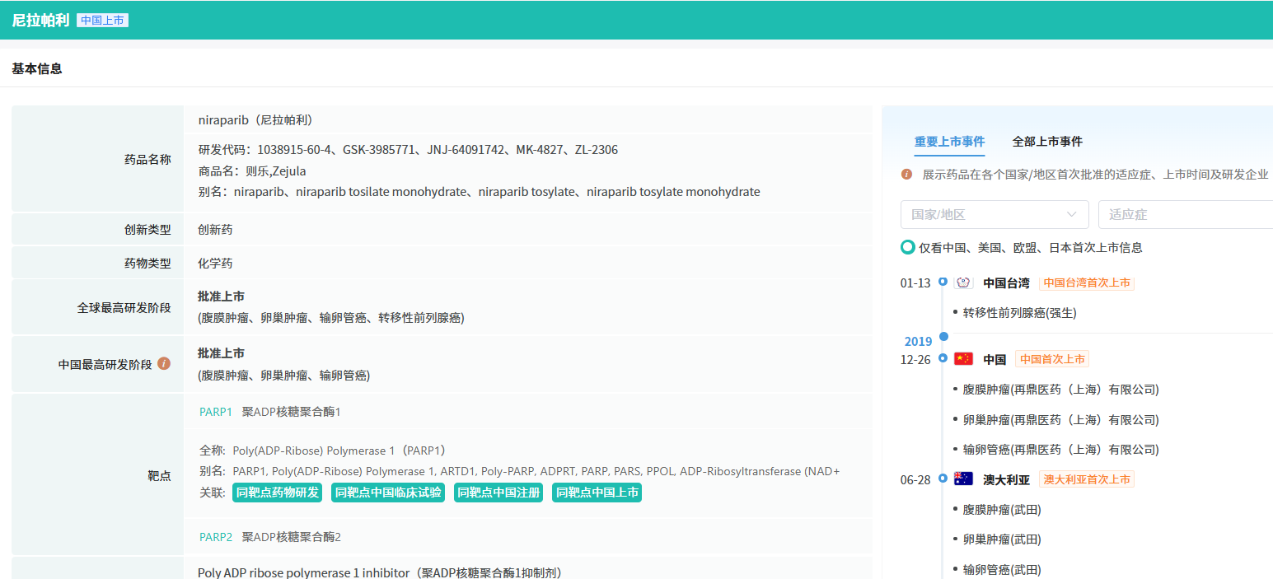The image size is (1273, 579).
Task: Open the 适应症 filter dropdown
Action: [1186, 215]
